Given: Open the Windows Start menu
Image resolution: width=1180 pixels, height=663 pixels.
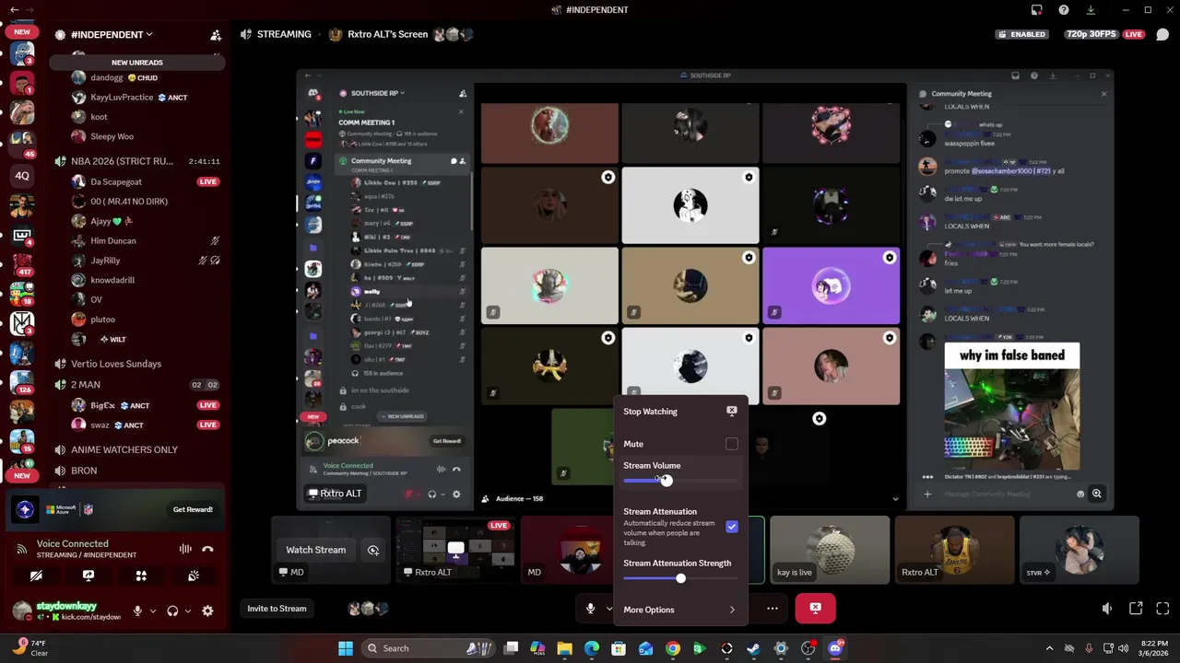Looking at the screenshot, I should tap(345, 648).
